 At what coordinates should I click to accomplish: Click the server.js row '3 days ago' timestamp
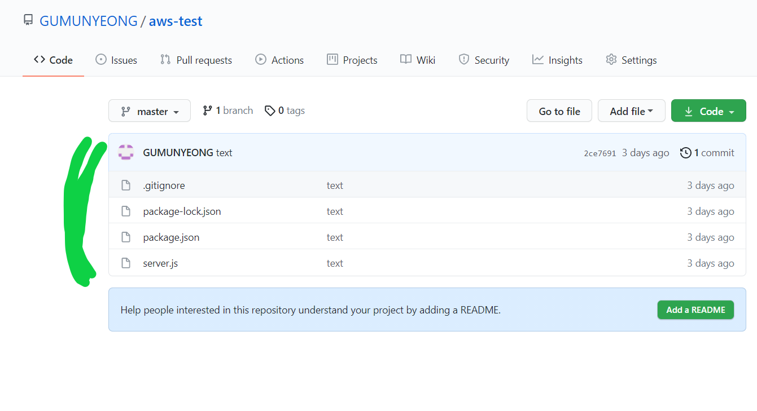tap(711, 263)
